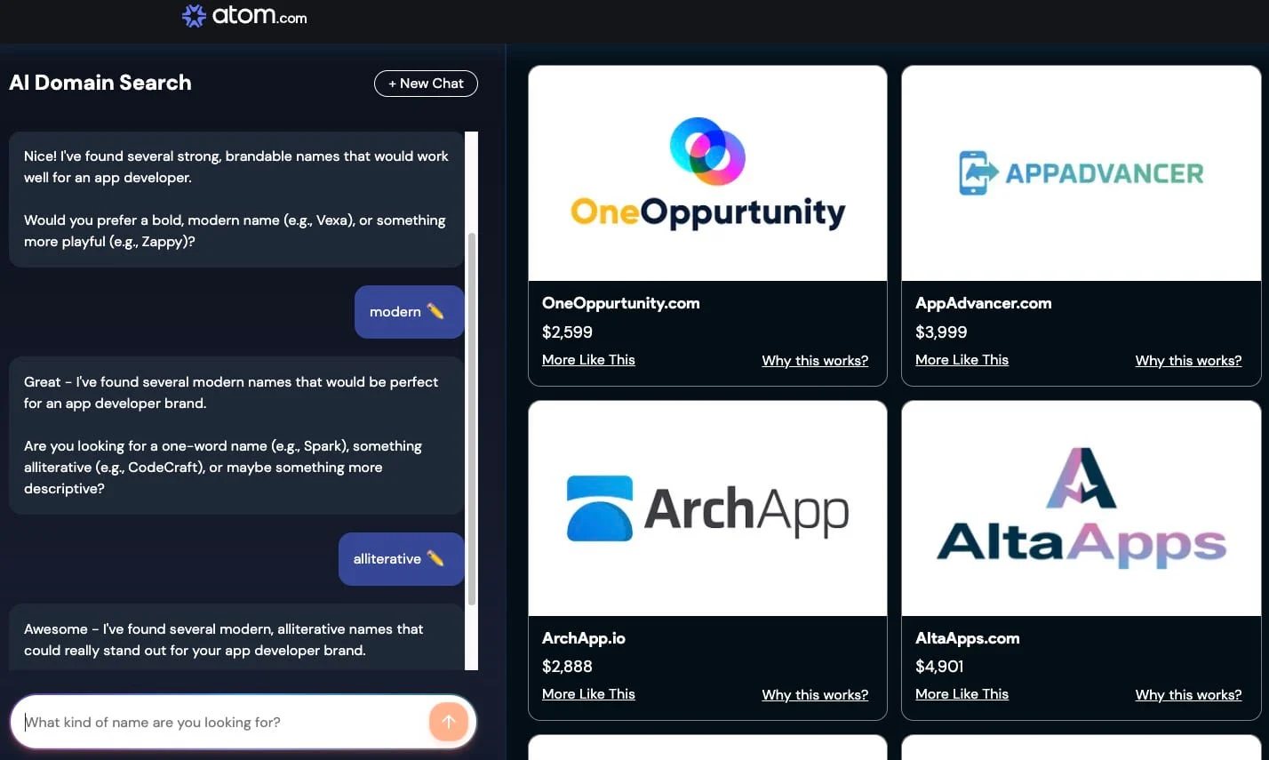Viewport: 1269px width, 760px height.
Task: Open the OneOppurtunity logo thumbnail
Action: point(707,173)
